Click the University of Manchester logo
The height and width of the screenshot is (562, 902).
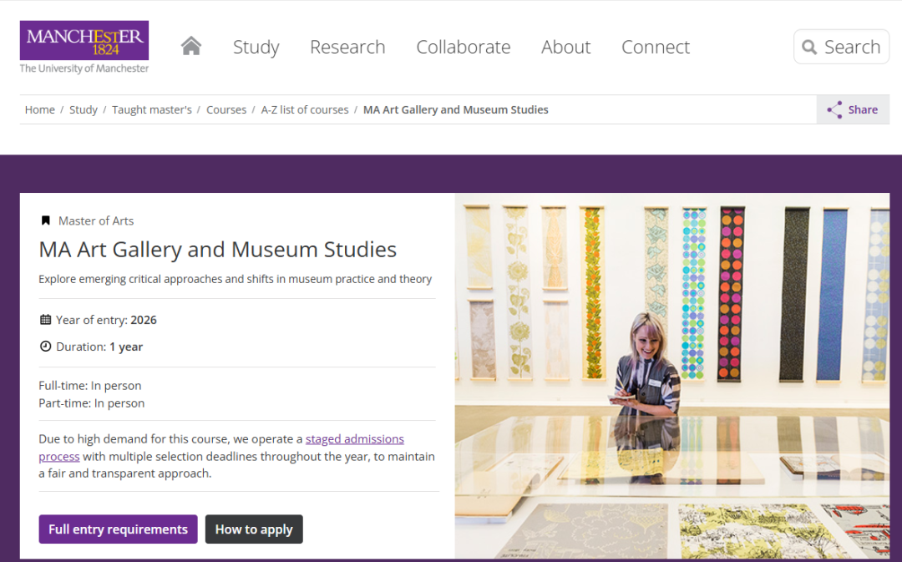click(x=84, y=47)
